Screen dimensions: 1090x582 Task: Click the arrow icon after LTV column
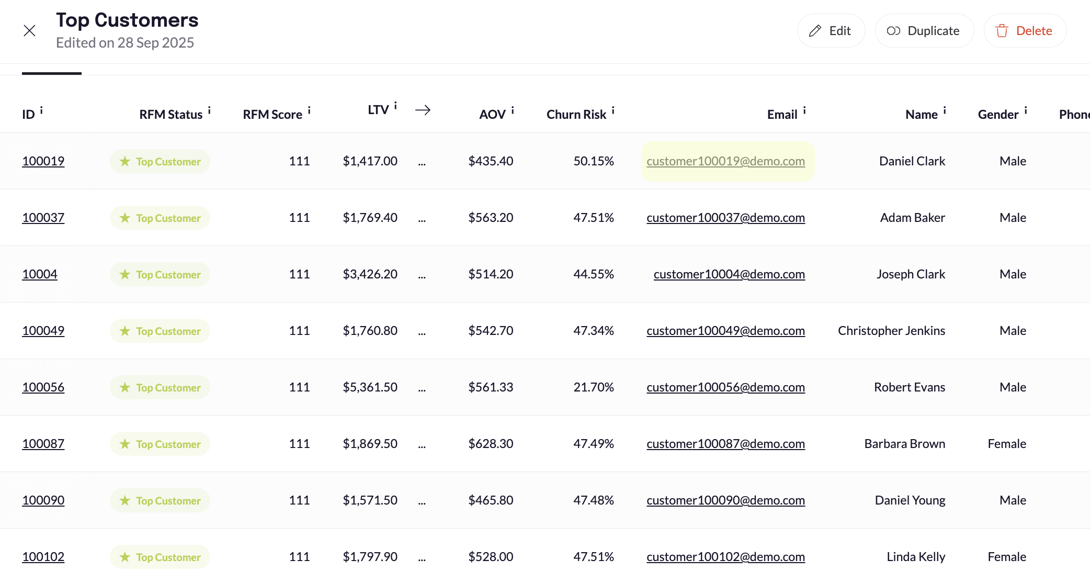pyautogui.click(x=423, y=110)
